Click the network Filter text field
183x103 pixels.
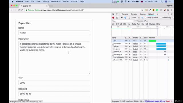coord(122,21)
